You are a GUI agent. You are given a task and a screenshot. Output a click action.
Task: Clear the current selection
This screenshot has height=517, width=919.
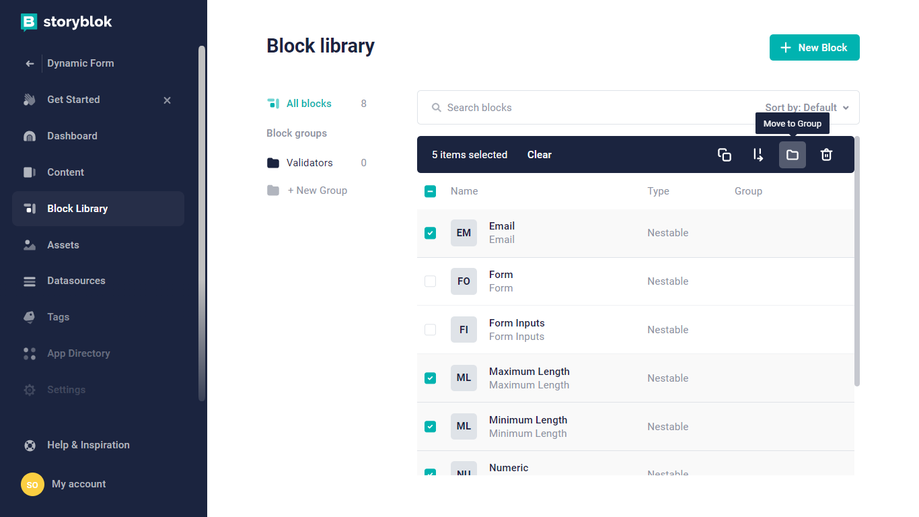(x=540, y=155)
